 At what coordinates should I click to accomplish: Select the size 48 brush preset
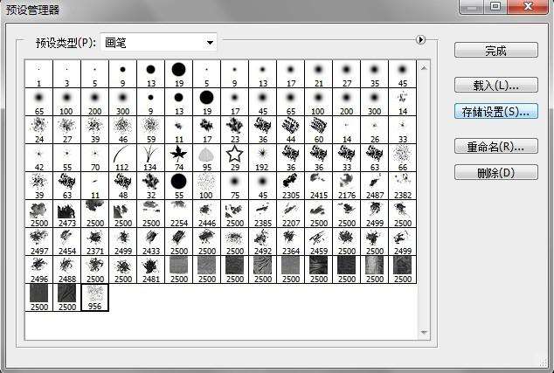[x=123, y=185]
